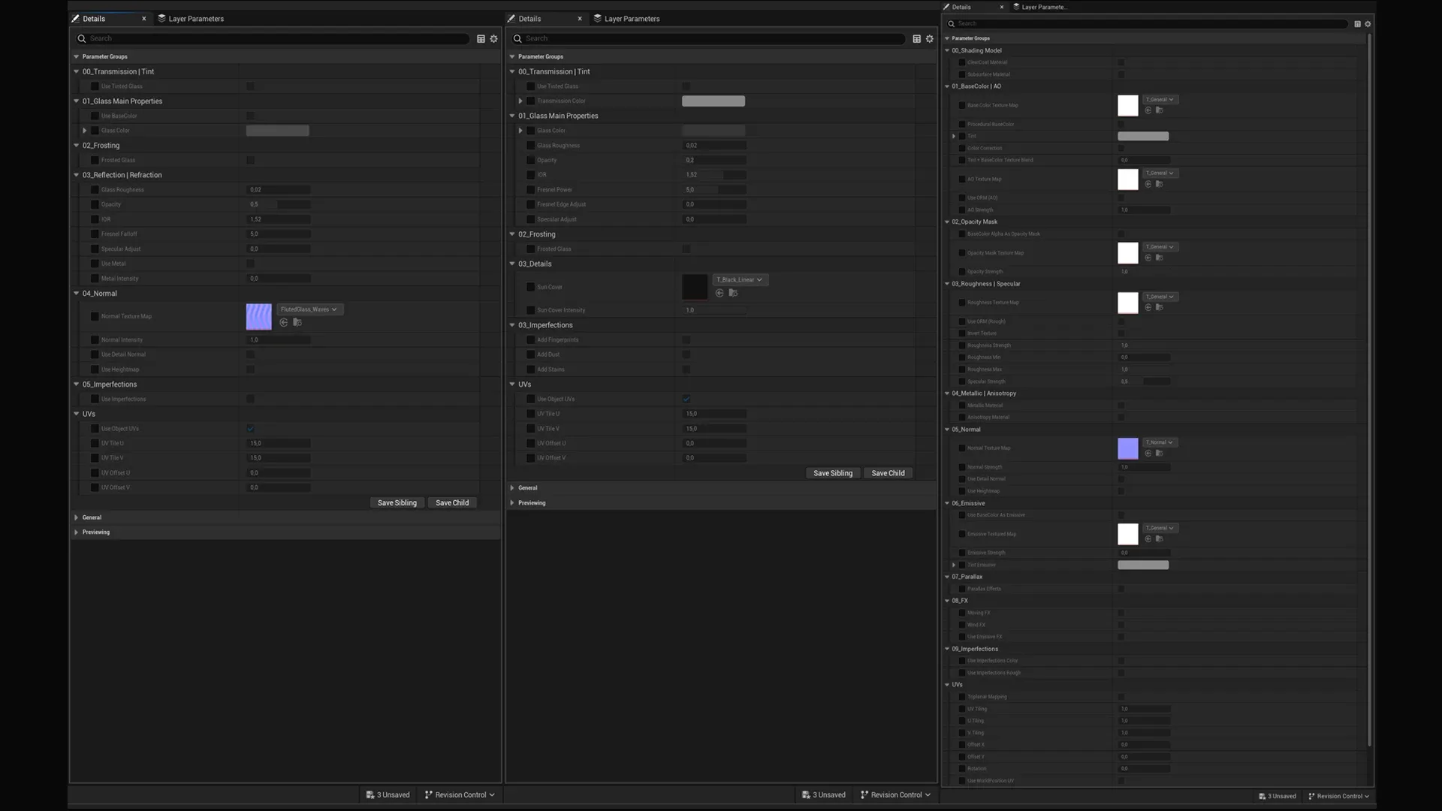Viewport: 1442px width, 811px height.
Task: Click the Save Child button
Action: coord(452,502)
